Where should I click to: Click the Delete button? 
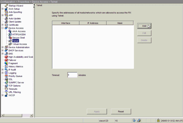pos(144,40)
